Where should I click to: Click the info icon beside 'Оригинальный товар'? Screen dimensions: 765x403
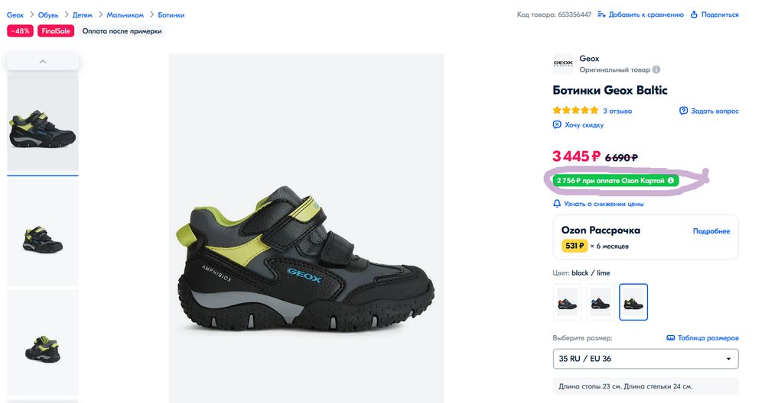[x=656, y=69]
